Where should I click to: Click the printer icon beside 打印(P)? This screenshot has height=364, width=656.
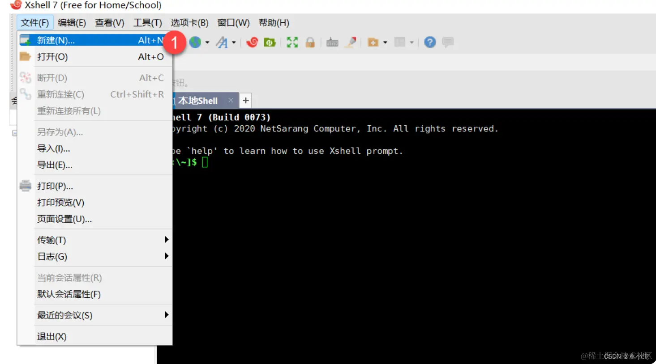click(26, 186)
